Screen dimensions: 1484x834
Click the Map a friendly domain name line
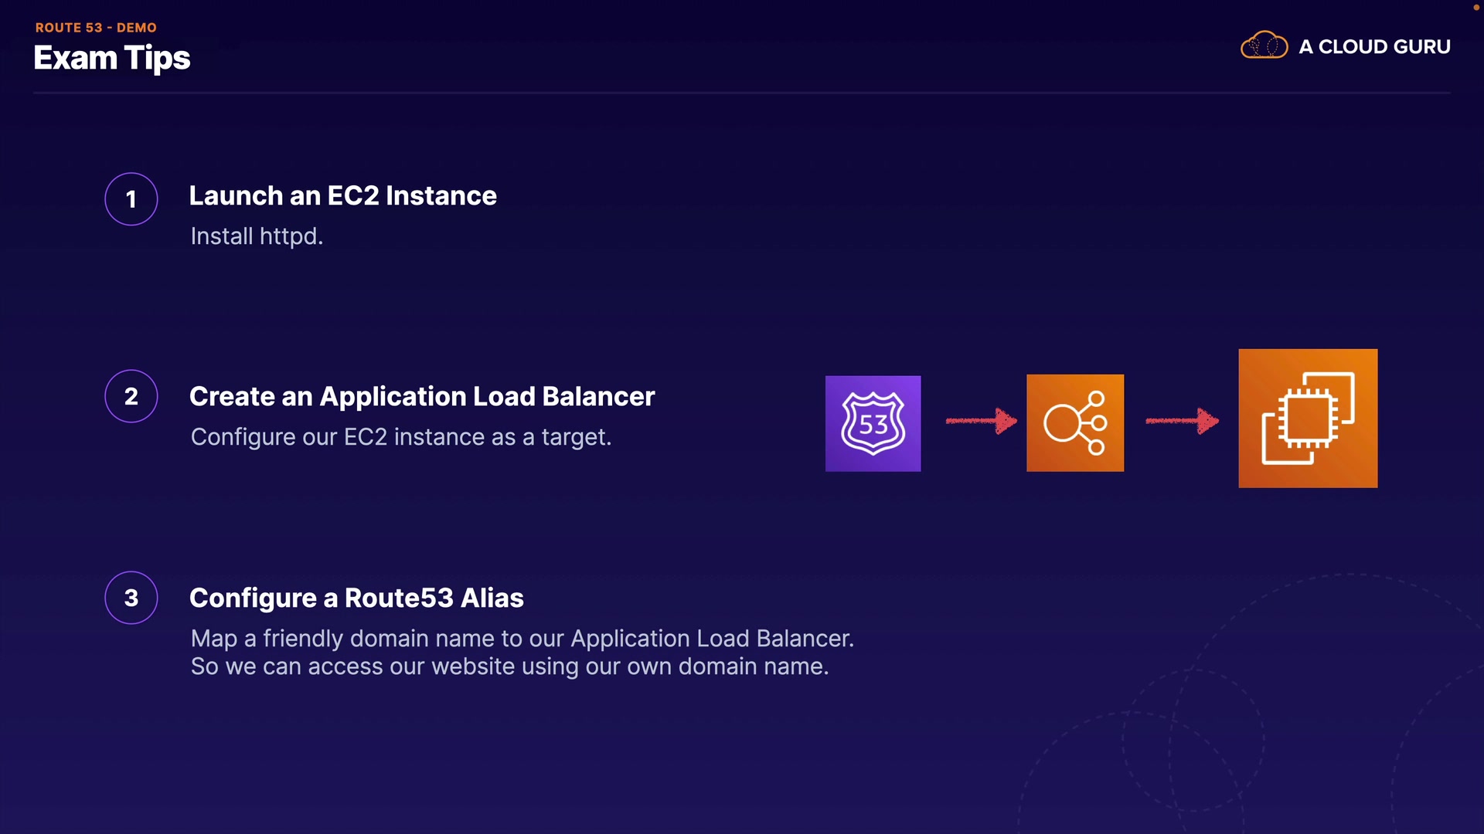522,639
